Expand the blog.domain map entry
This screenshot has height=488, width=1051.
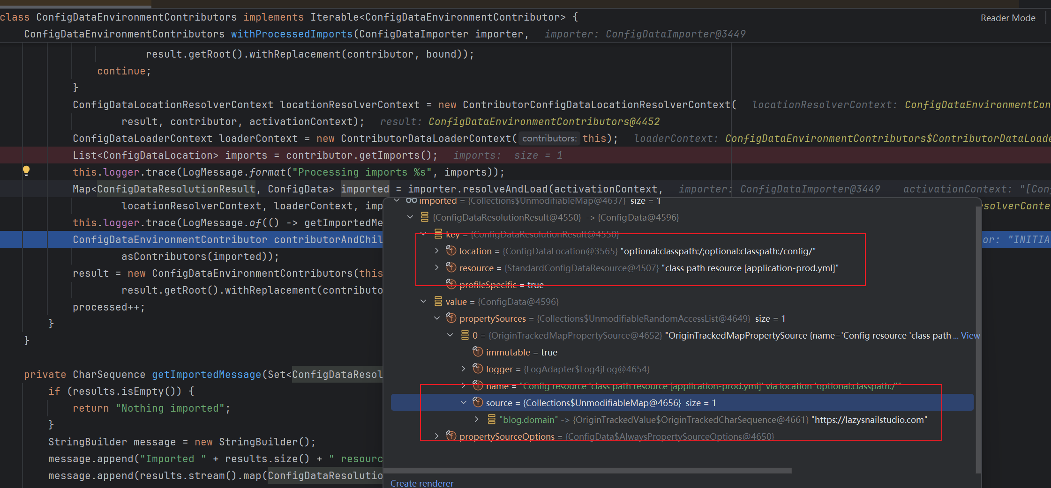pyautogui.click(x=476, y=420)
